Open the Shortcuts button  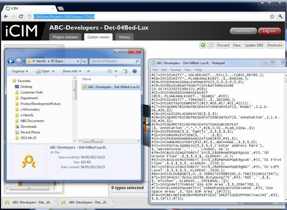[x=274, y=45]
